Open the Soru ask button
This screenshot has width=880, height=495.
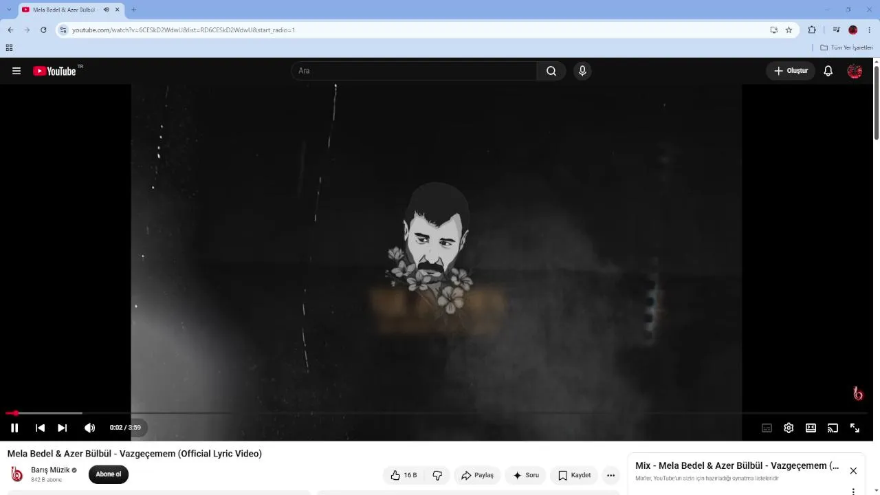[526, 475]
